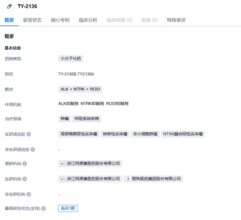
Task: Select the 概要 tab
Action: tap(9, 20)
